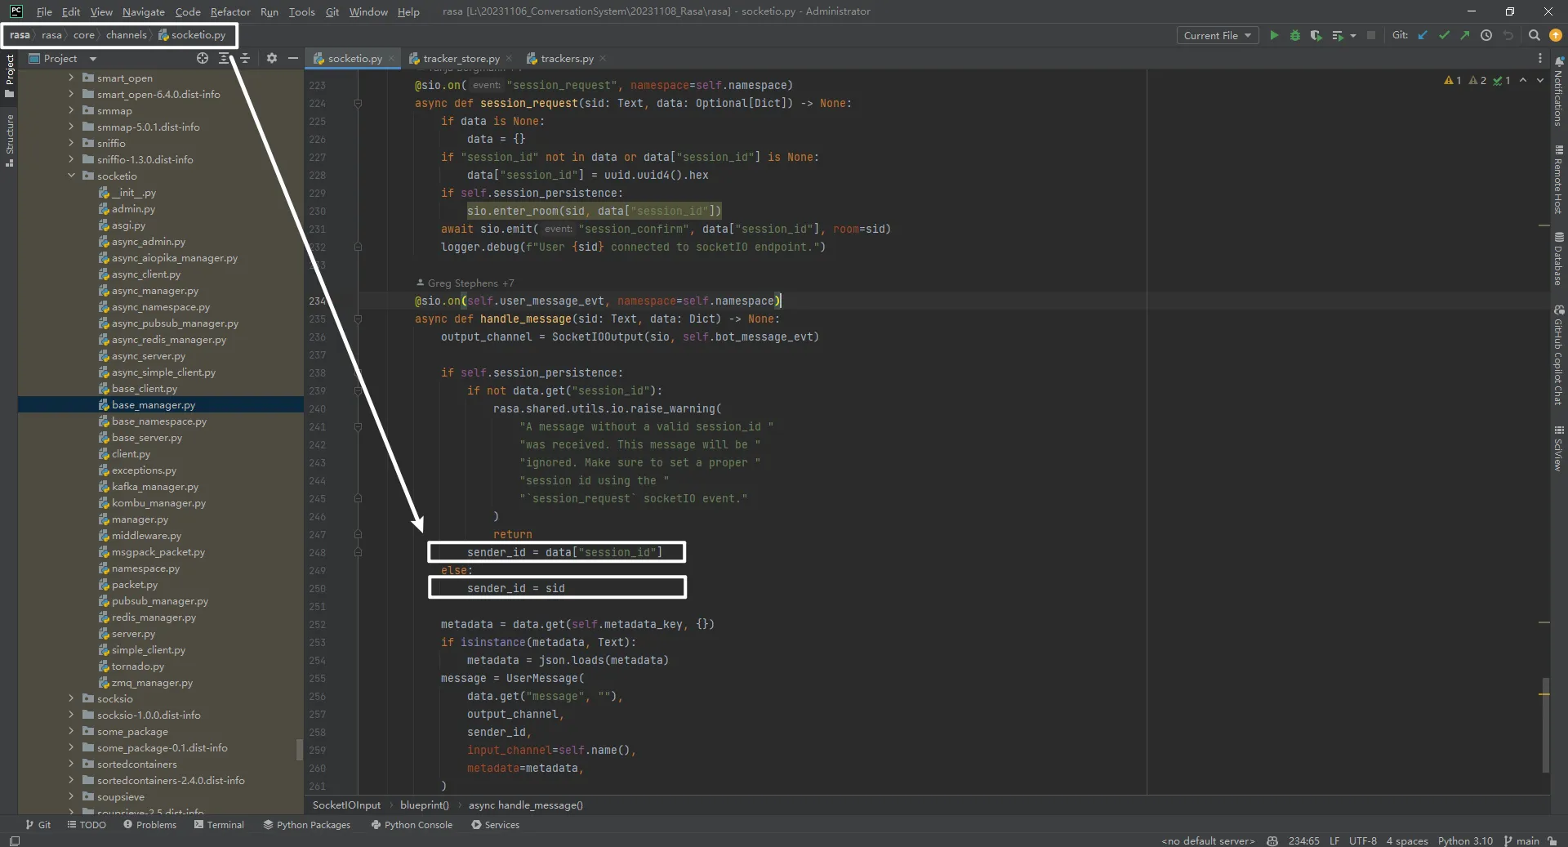Open Search Everywhere magnifier icon
The width and height of the screenshot is (1568, 847).
tap(1534, 35)
